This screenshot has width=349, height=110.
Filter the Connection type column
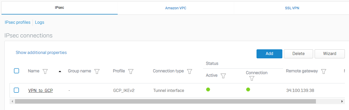click(190, 71)
